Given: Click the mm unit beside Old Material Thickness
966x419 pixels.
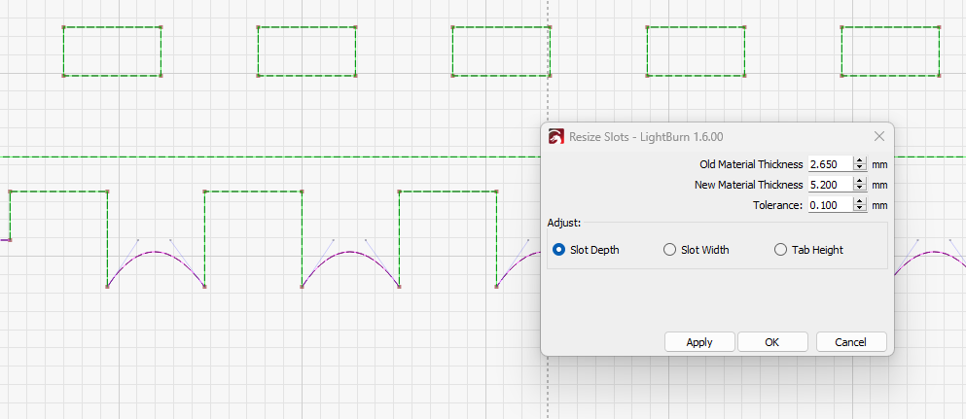Looking at the screenshot, I should click(x=879, y=165).
